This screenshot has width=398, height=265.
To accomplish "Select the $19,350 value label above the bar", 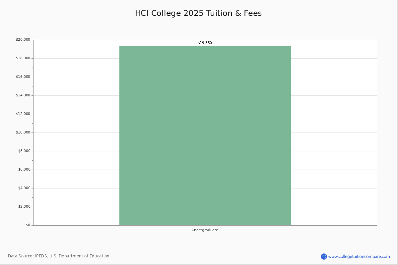I will pyautogui.click(x=205, y=43).
